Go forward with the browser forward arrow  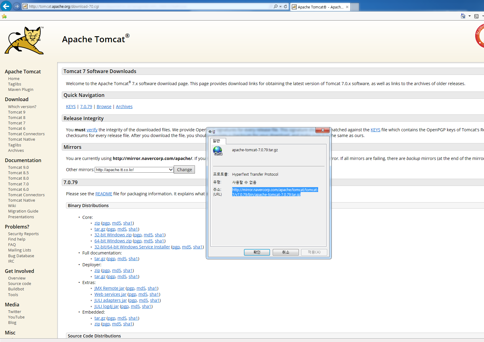pyautogui.click(x=17, y=6)
